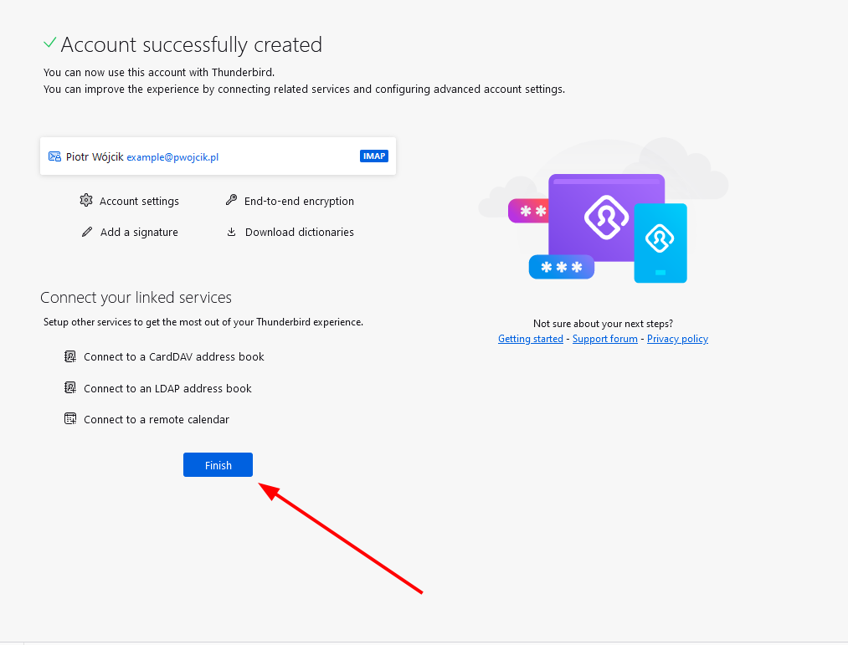Click the mail envelope icon beside Piotr Wójcik

coord(54,156)
